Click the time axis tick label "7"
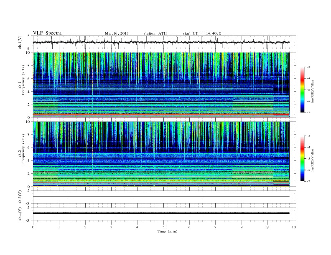The height and width of the screenshot is (255, 331). (216, 227)
